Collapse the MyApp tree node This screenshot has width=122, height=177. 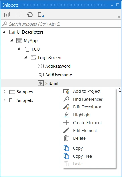coord(11,40)
